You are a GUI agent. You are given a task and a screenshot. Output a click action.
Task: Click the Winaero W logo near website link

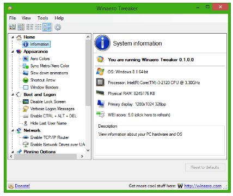(180, 186)
